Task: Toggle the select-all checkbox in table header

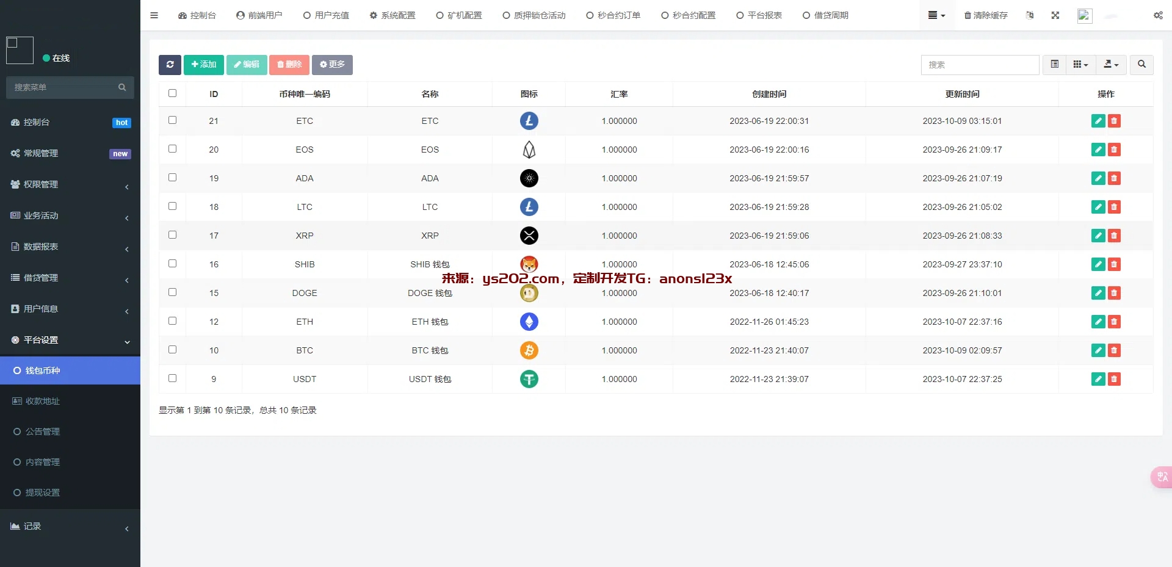Action: pos(172,93)
